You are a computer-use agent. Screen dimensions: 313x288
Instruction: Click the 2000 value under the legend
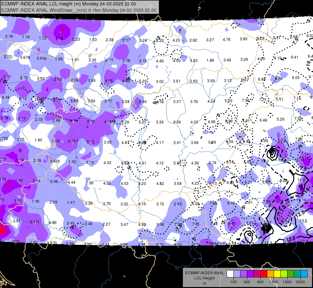(x=301, y=282)
